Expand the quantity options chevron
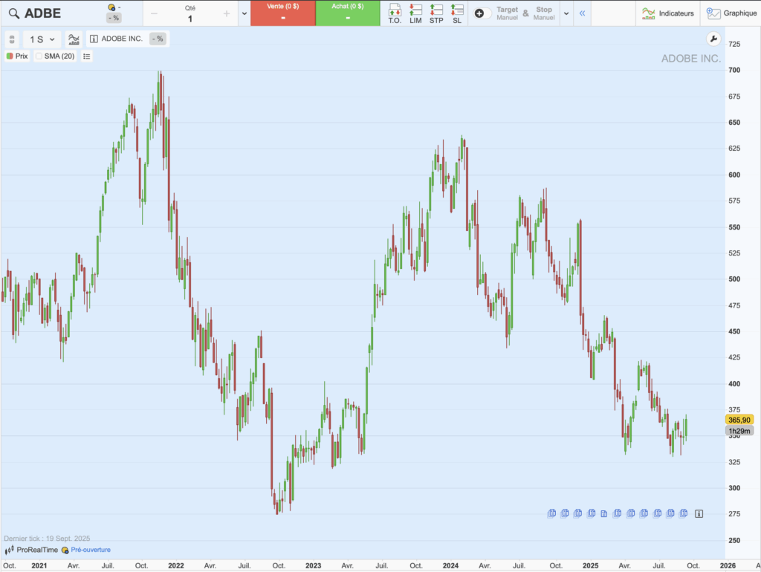 click(244, 13)
